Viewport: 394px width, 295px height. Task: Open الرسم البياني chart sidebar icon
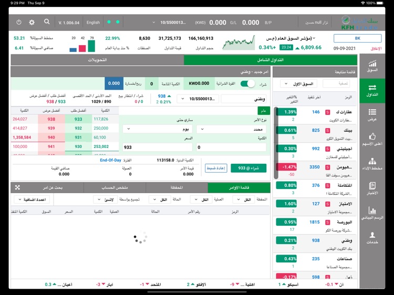point(372,214)
